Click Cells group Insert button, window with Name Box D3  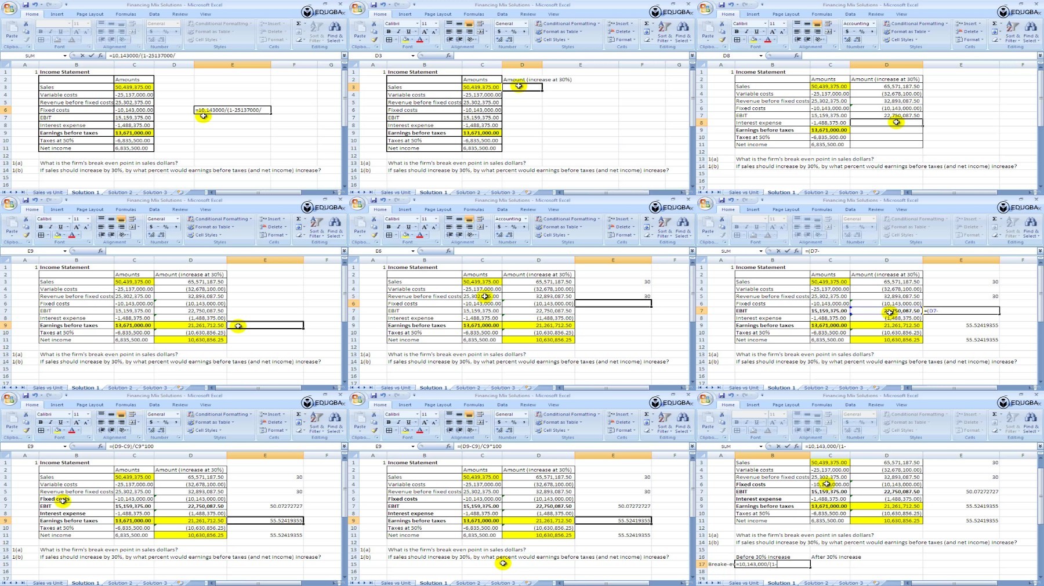pyautogui.click(x=619, y=24)
